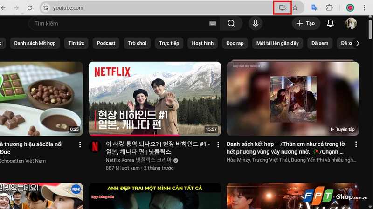The height and width of the screenshot is (209, 373).
Task: Open the YouTube account avatar menu
Action: 351,23
